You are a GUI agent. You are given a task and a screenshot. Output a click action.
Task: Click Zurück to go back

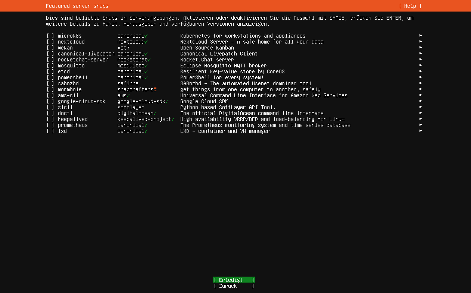[x=234, y=286]
